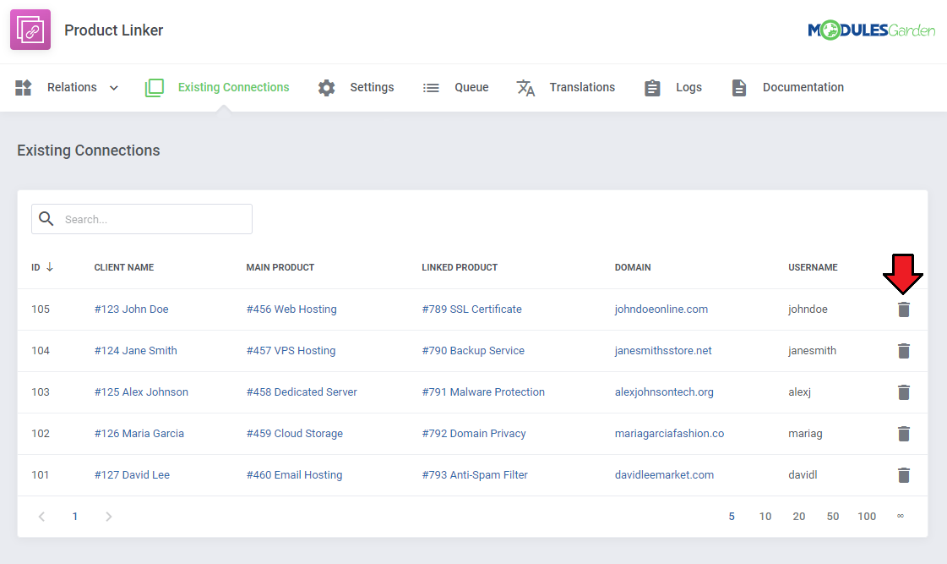947x564 pixels.
Task: Delete connection 104 with trash icon
Action: (904, 351)
